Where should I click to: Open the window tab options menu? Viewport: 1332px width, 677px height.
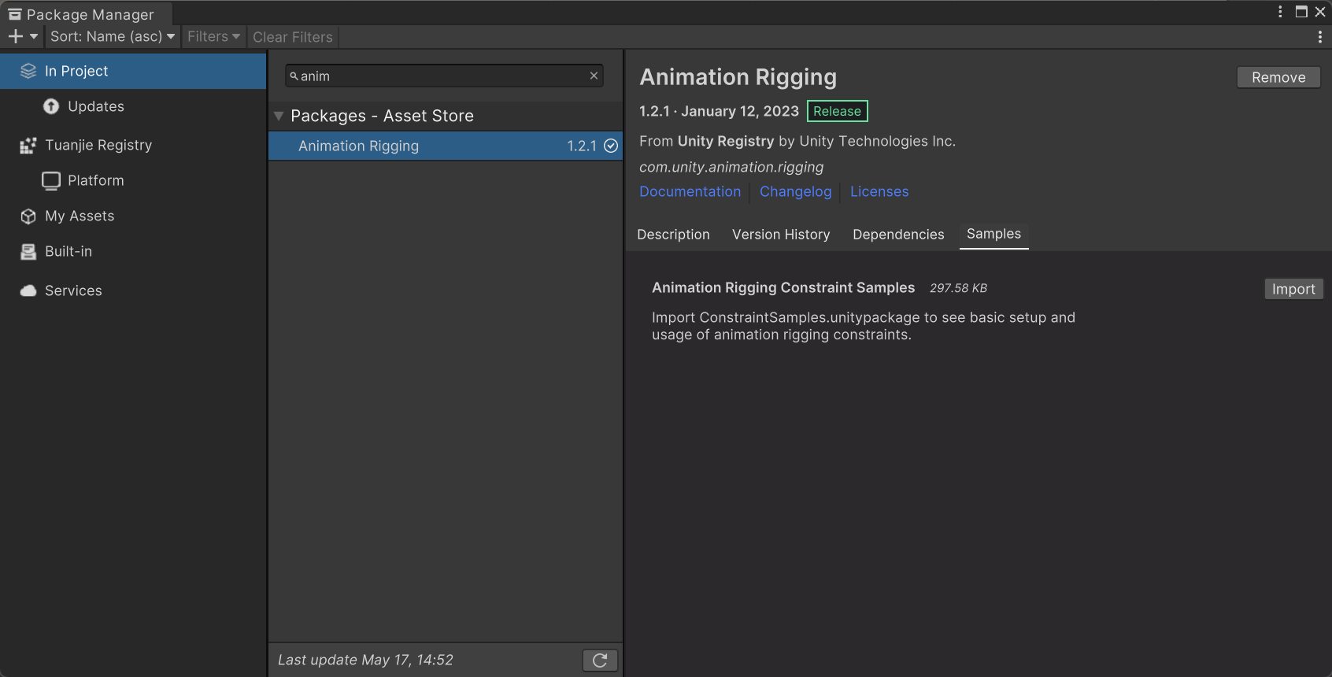(1280, 12)
